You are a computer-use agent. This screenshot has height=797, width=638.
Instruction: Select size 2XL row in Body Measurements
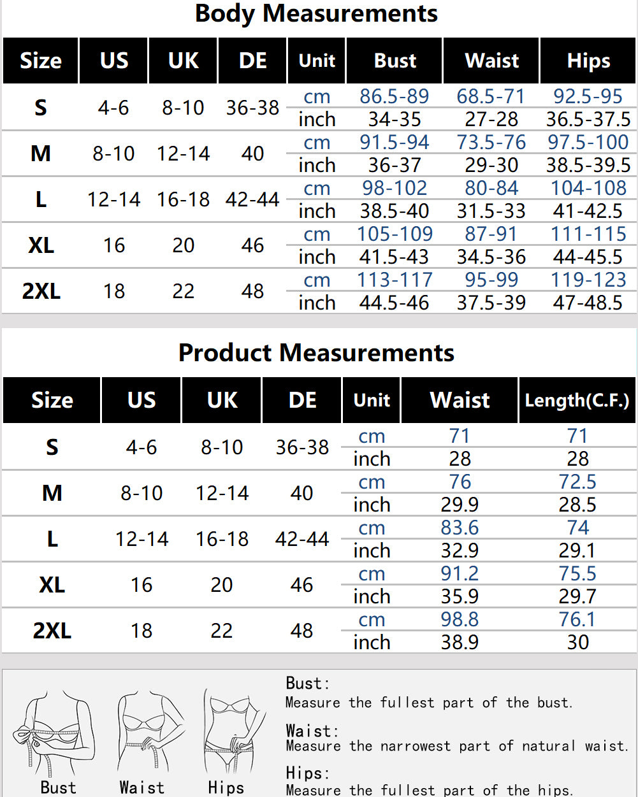pyautogui.click(x=319, y=291)
